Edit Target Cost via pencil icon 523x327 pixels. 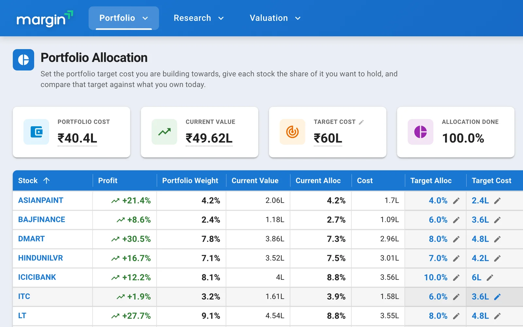click(x=361, y=122)
